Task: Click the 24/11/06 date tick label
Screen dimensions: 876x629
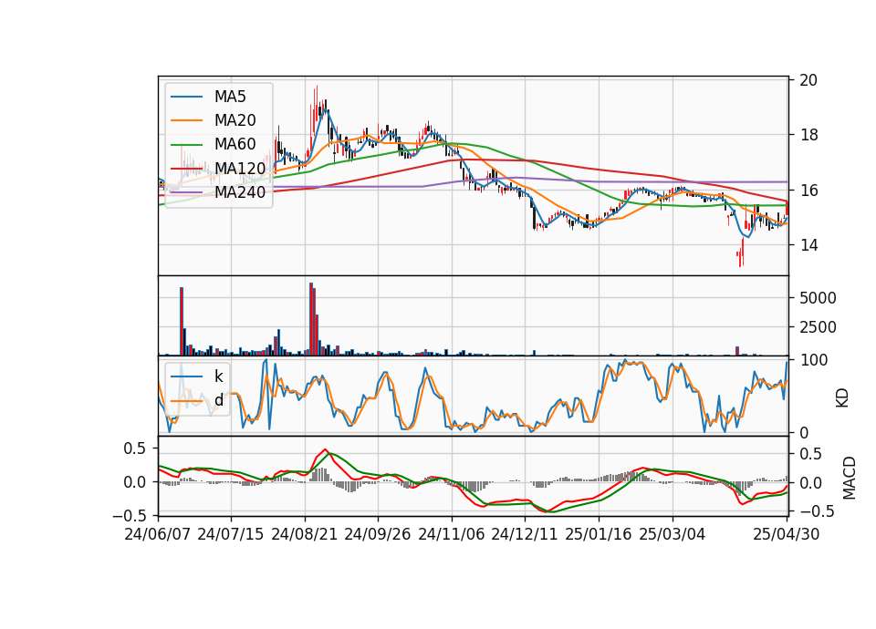Action: [x=452, y=534]
